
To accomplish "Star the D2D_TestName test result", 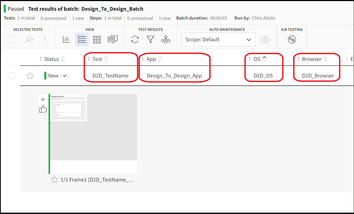I will point(30,75).
